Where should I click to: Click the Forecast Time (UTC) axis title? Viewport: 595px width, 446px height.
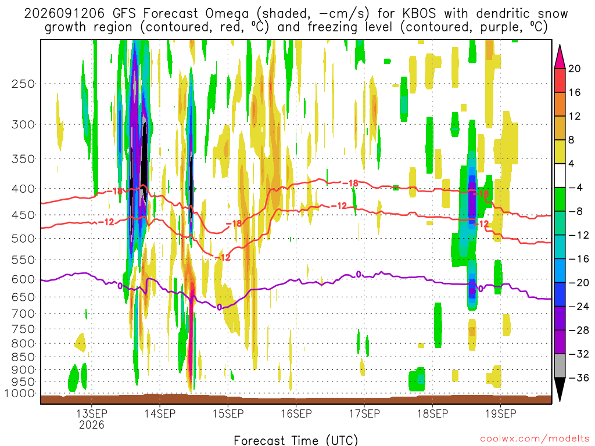click(296, 440)
